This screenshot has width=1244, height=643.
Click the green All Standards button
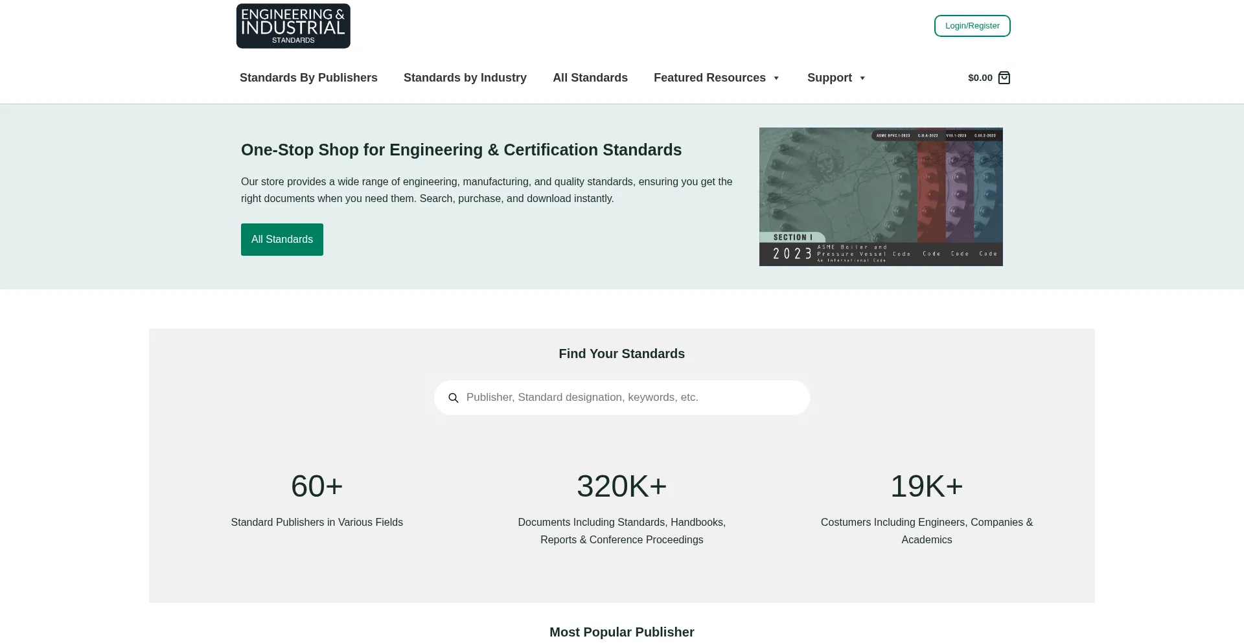(x=282, y=240)
